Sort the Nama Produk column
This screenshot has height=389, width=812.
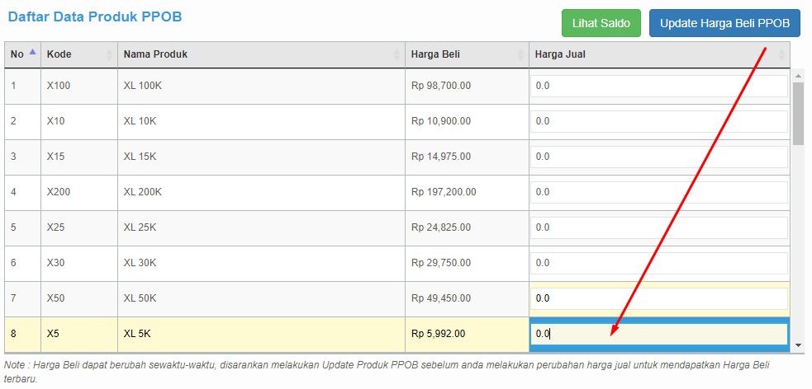[397, 54]
